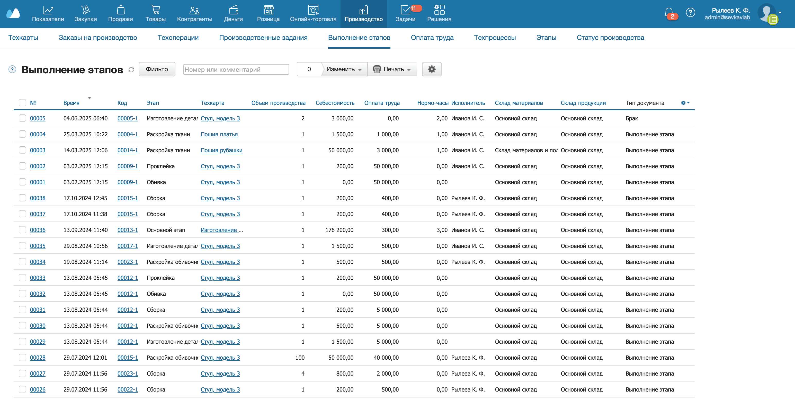The height and width of the screenshot is (399, 795).
Task: Focus the Номер или комментарий search field
Action: (x=236, y=69)
